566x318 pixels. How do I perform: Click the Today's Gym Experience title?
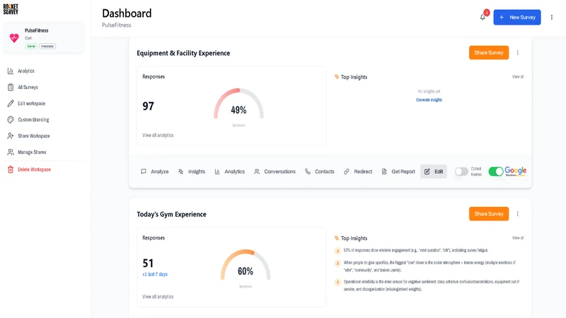coord(171,214)
